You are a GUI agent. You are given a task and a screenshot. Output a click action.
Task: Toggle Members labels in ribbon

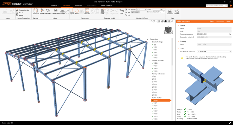tap(48, 11)
